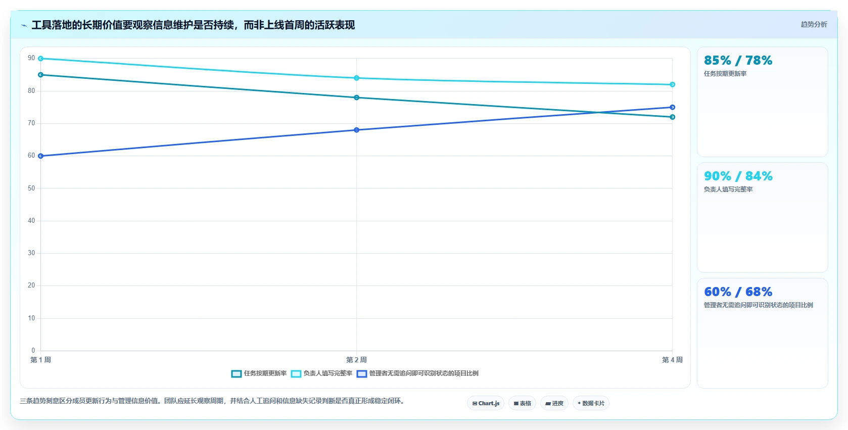848x430 pixels.
Task: Click the 管理者无需追问即可识别状态的项目比例 legend label
Action: pos(424,373)
